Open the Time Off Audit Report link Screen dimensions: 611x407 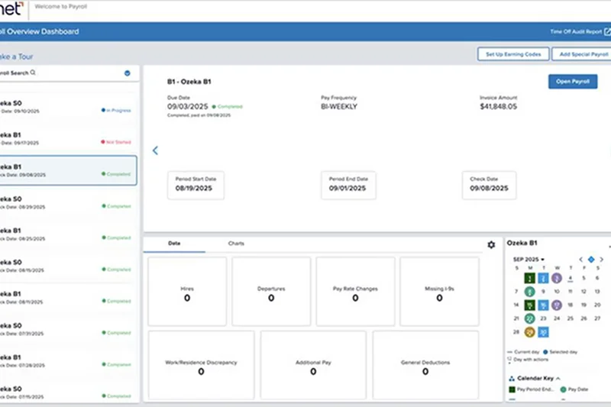(576, 31)
